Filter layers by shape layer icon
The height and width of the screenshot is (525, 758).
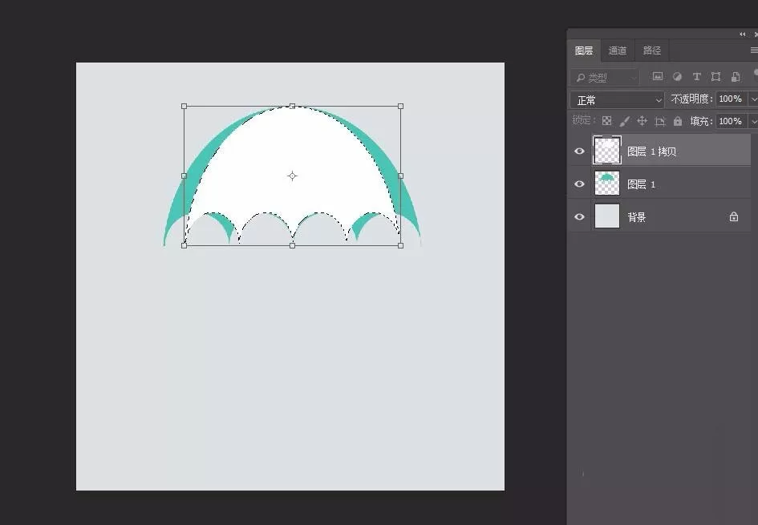coord(716,76)
